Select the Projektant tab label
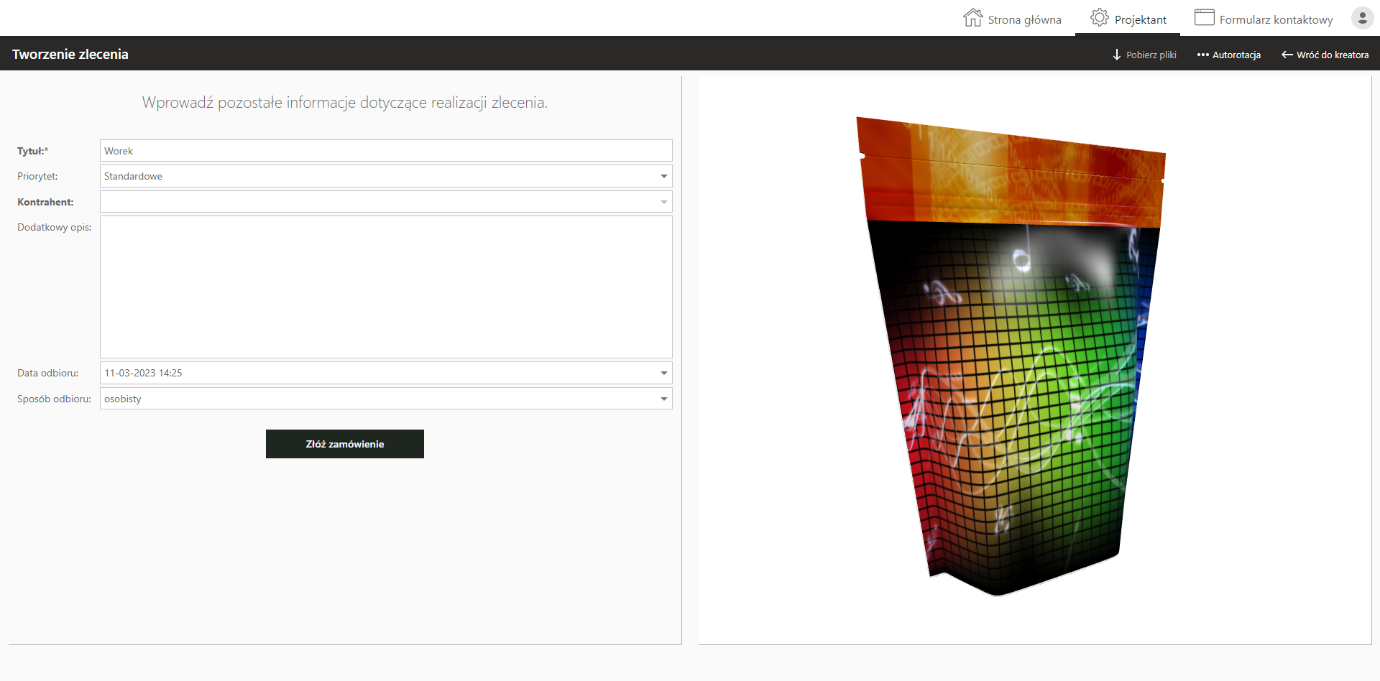This screenshot has width=1380, height=681. click(x=1141, y=20)
